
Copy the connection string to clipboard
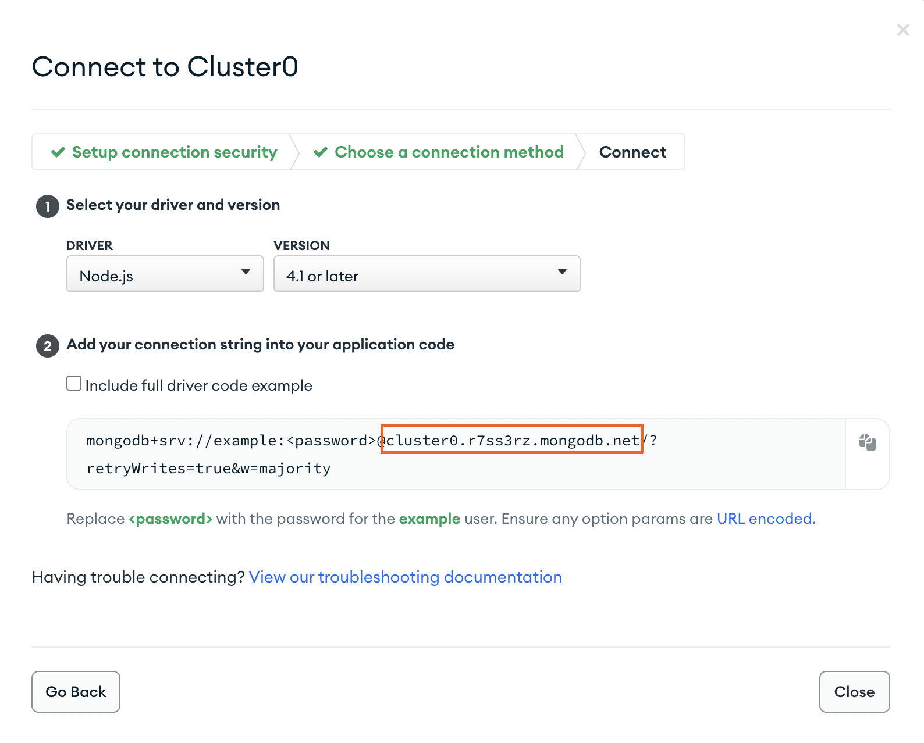(x=866, y=443)
